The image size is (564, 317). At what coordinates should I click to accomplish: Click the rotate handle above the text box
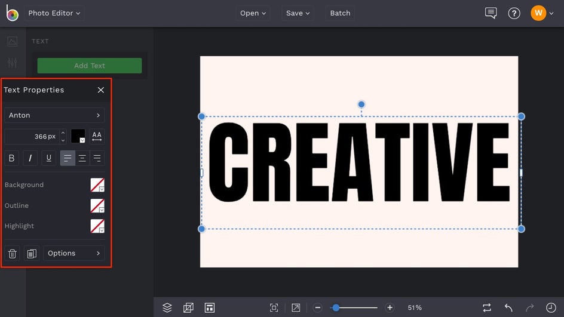click(x=361, y=104)
